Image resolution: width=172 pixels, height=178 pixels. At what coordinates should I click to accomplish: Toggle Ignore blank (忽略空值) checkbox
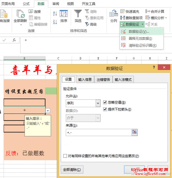pos(105,102)
